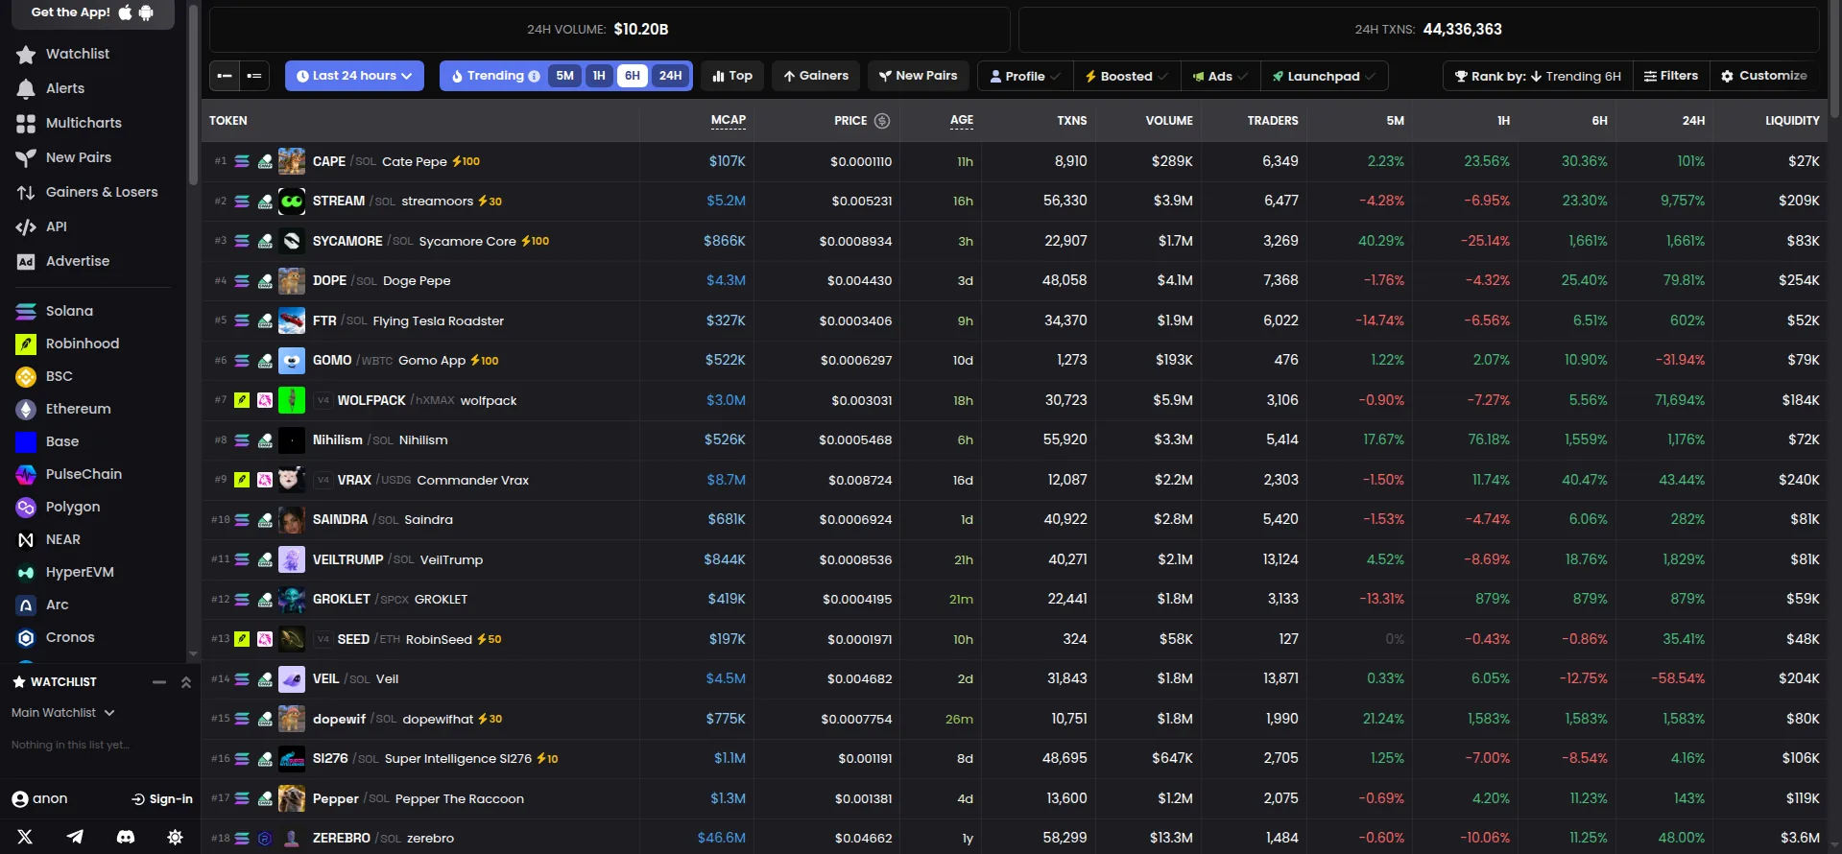Switch to the first row density layout button
The image size is (1842, 854).
(225, 76)
